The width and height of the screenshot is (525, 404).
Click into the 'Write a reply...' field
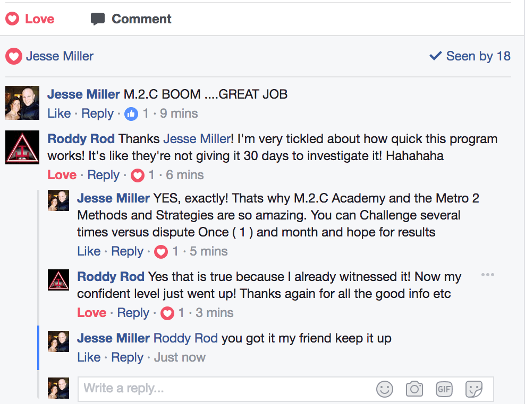click(x=223, y=389)
